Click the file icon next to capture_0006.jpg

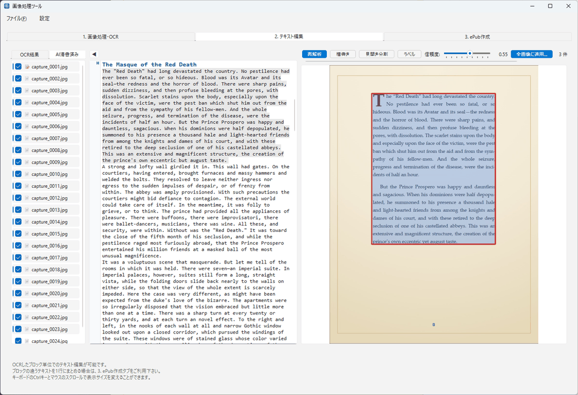27,126
